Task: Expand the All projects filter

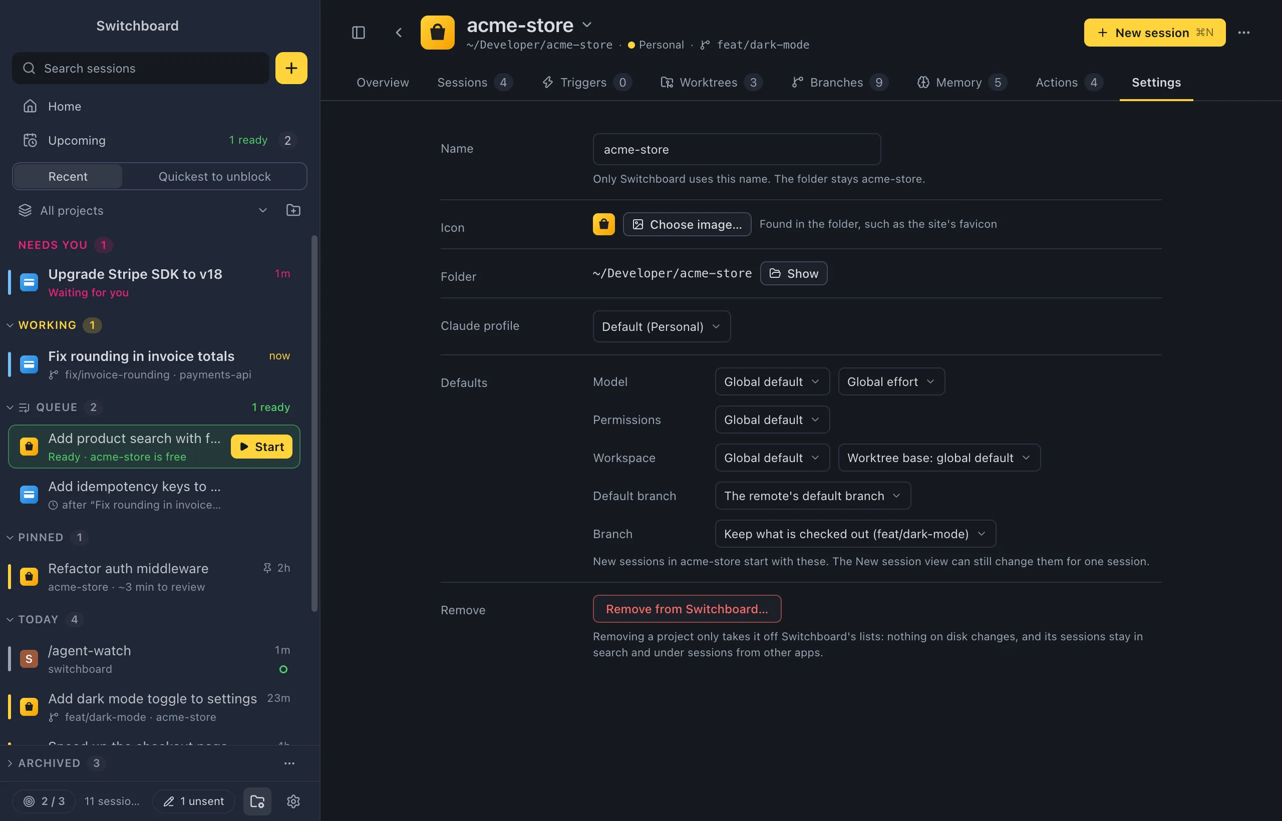Action: [x=143, y=211]
